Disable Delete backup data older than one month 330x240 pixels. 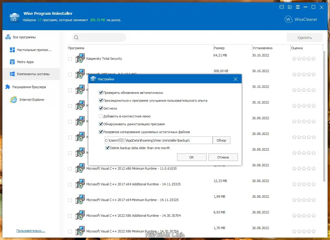[107, 148]
